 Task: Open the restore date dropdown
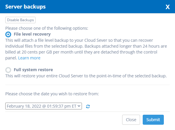click(x=43, y=106)
